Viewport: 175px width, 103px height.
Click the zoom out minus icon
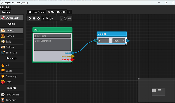pos(30,18)
